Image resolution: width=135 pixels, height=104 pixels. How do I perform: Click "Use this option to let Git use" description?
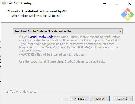click(x=63, y=61)
